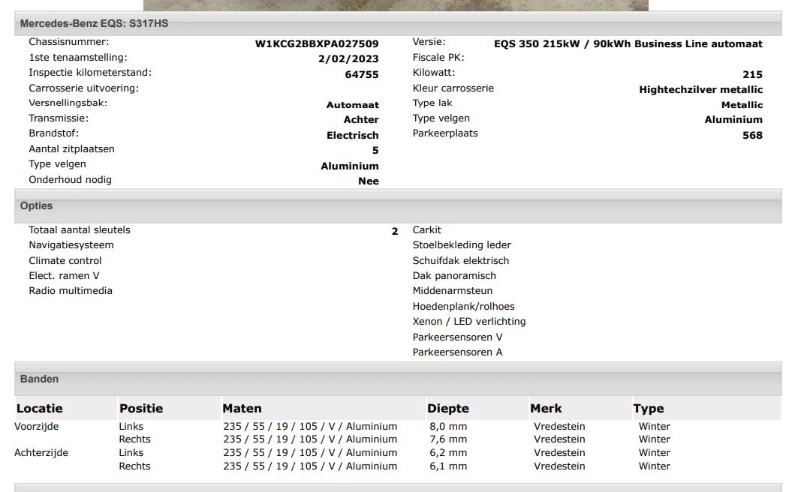Select the Climate control option
The height and width of the screenshot is (492, 807).
click(x=65, y=260)
